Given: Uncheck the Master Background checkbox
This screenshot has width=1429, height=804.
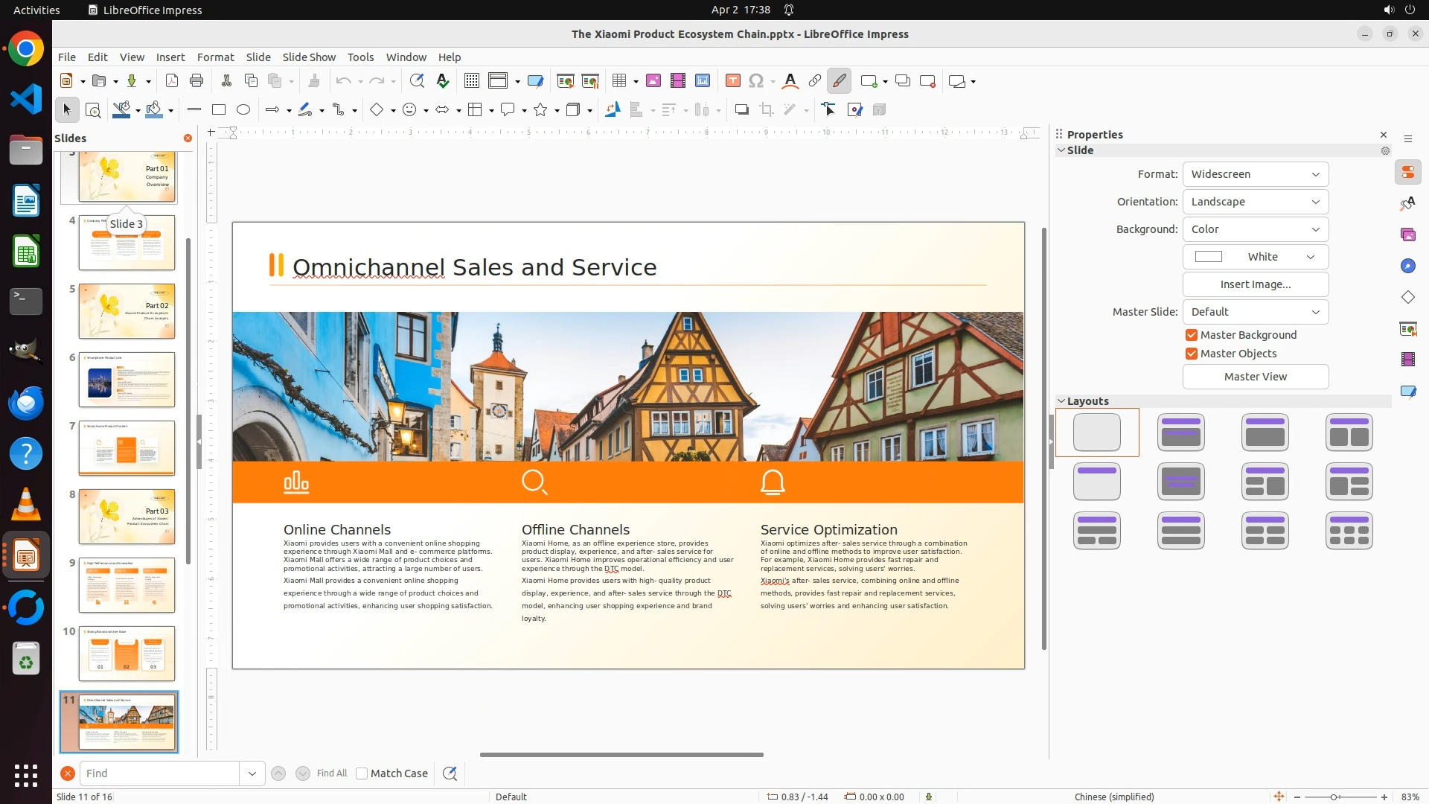Looking at the screenshot, I should (x=1192, y=335).
